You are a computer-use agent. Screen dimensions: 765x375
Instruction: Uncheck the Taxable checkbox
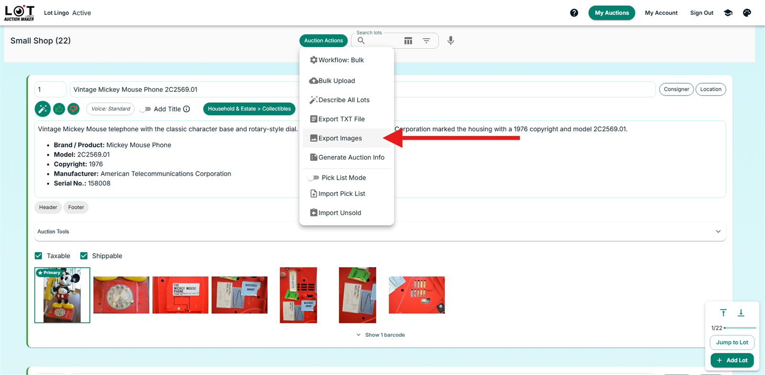pos(39,256)
